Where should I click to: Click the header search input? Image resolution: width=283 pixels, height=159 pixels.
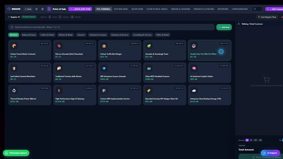point(257,9)
